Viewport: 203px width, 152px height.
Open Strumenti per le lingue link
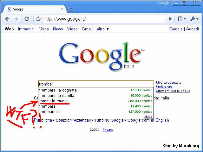[173, 91]
